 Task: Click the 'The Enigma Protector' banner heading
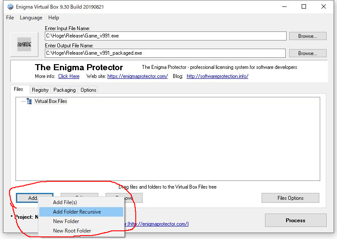tap(79, 68)
